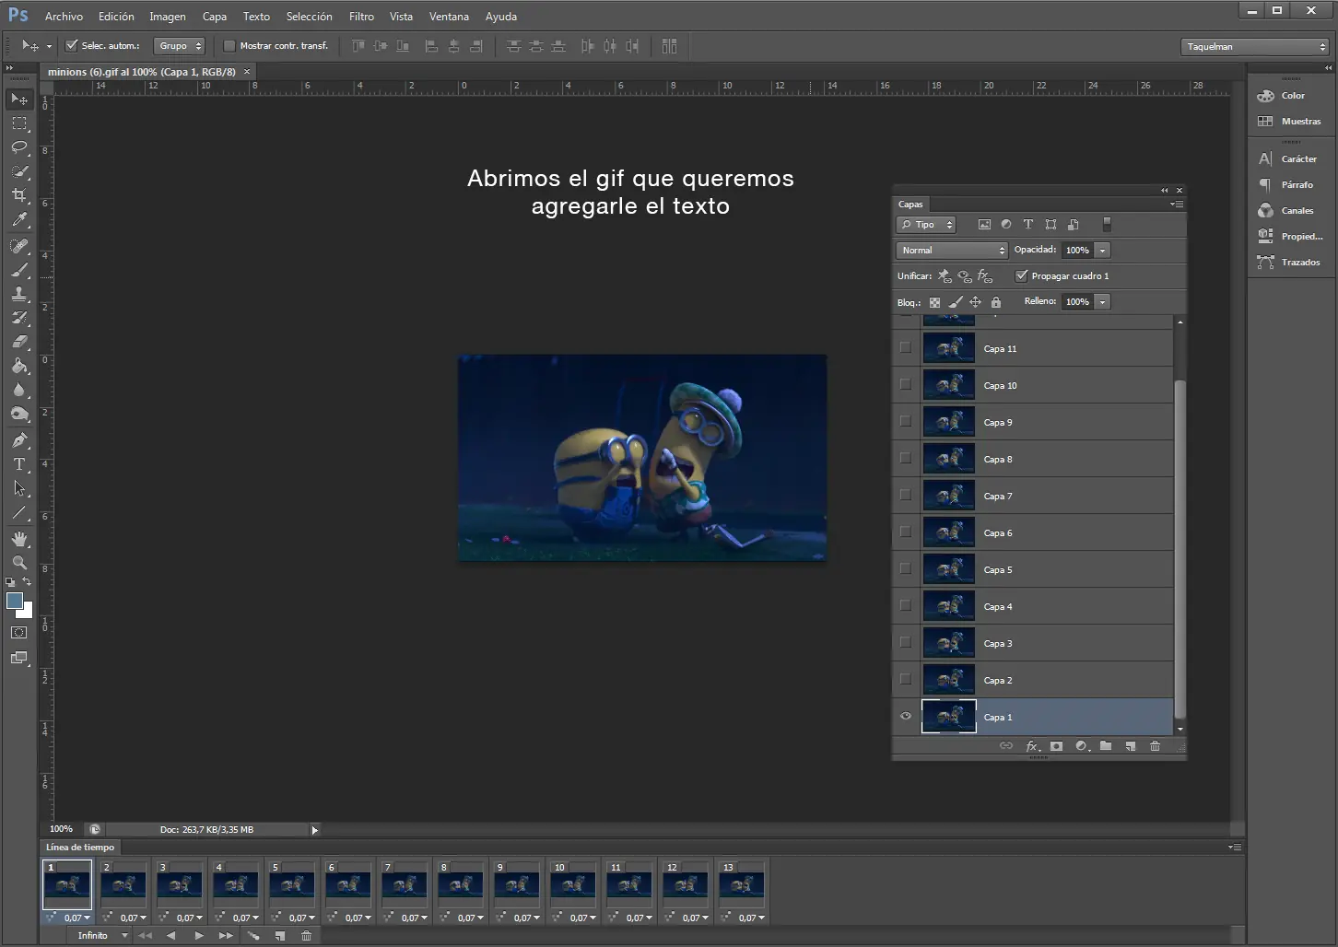
Task: Create a new layer via the Layers panel
Action: coord(1131,746)
